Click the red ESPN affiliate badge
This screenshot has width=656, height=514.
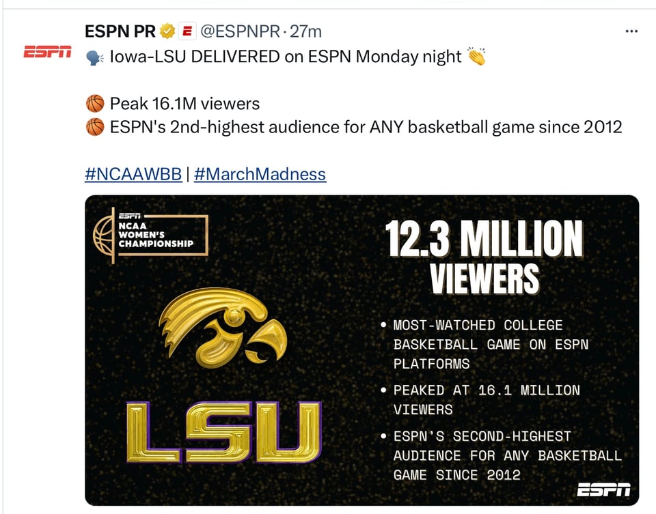tap(187, 31)
